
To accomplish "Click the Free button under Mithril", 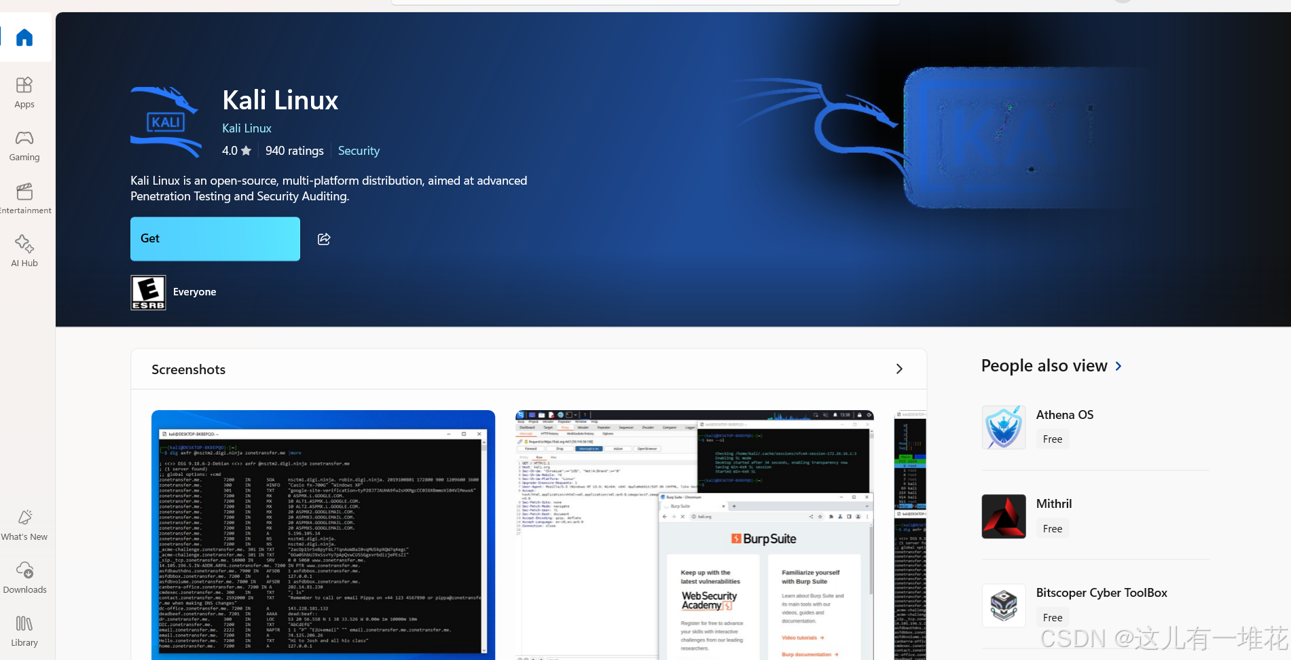I will (x=1052, y=529).
